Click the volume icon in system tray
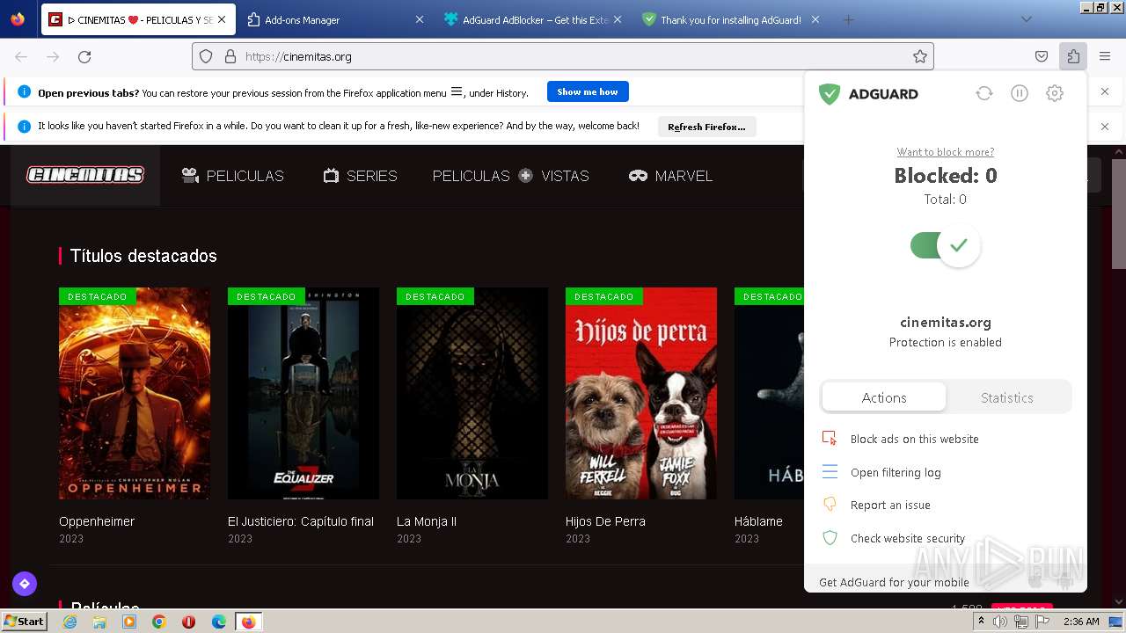 1000,622
